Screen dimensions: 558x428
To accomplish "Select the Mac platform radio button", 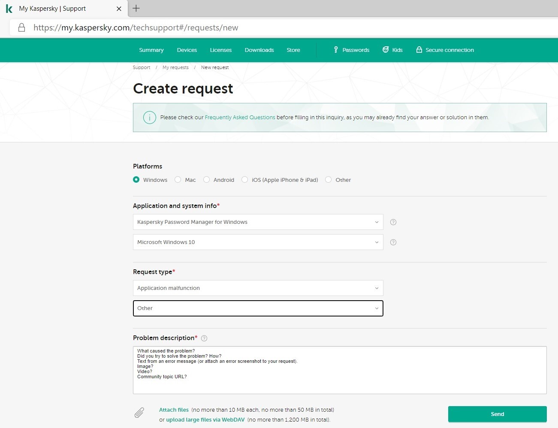I will coord(178,180).
